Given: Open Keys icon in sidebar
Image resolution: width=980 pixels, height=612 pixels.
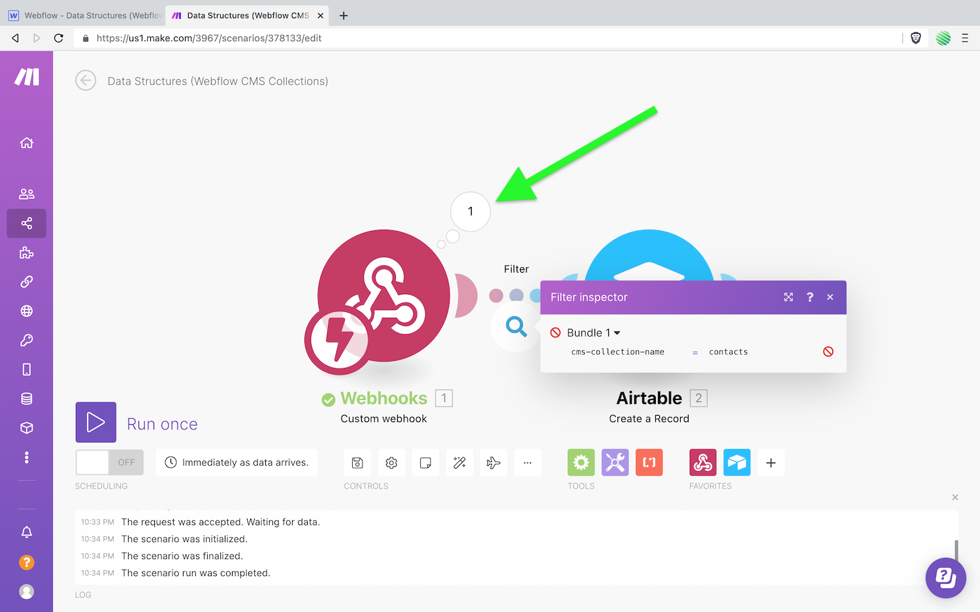Looking at the screenshot, I should (x=27, y=340).
